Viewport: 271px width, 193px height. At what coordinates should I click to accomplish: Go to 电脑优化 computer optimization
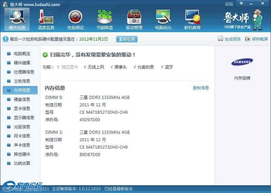[x=163, y=20]
